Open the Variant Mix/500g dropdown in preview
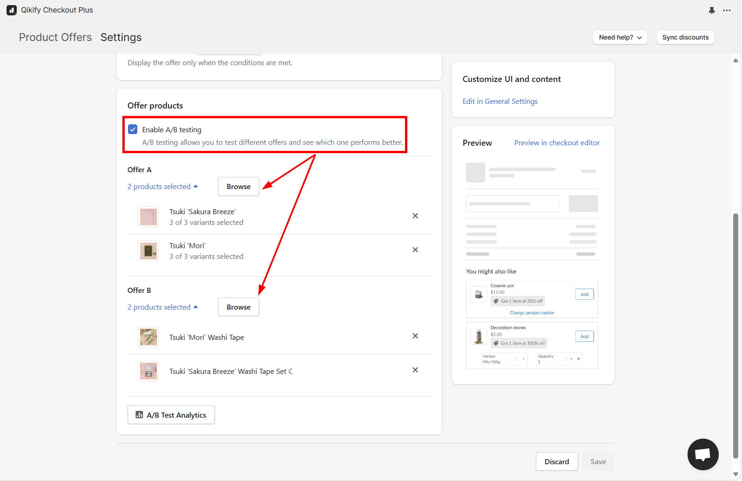The image size is (742, 481). (504, 359)
